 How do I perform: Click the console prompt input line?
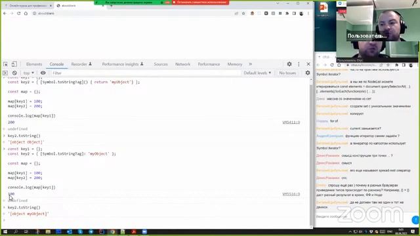click(156, 220)
